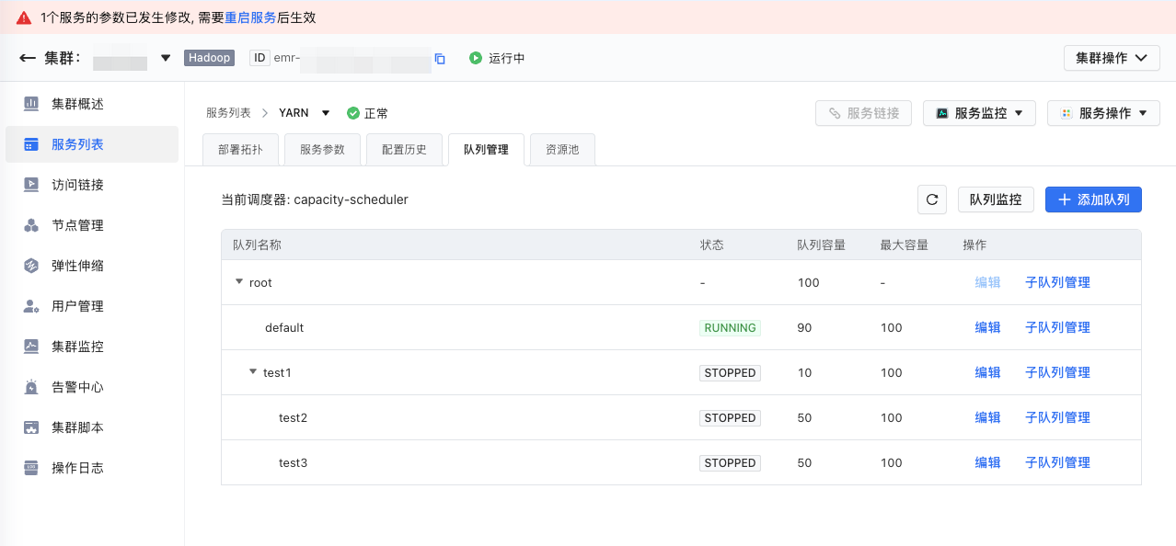
Task: Open the 服务监控 dropdown
Action: (979, 113)
